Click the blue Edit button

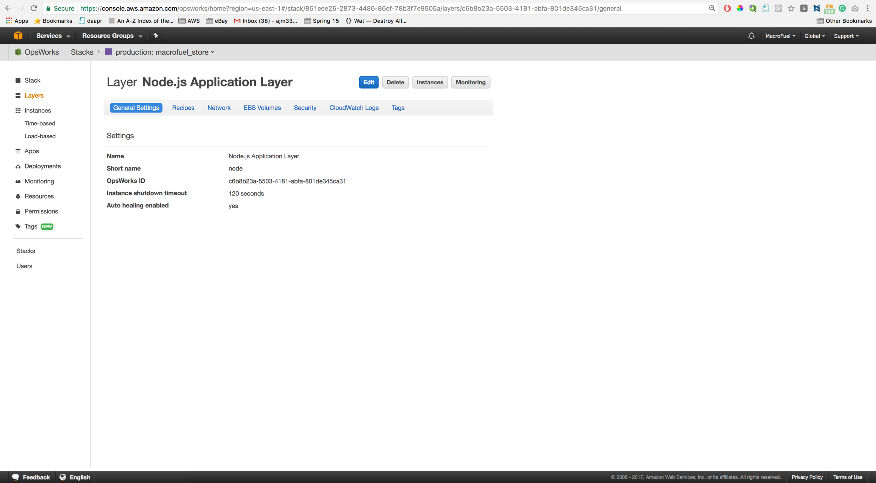click(369, 82)
